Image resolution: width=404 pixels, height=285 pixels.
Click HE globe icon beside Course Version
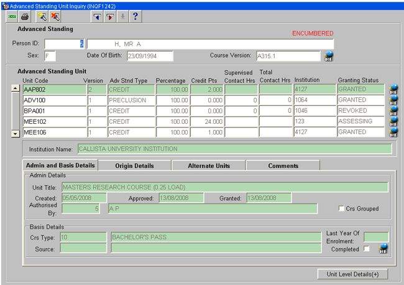329,56
